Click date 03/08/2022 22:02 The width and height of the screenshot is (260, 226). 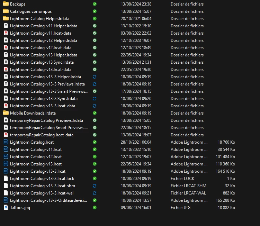pos(136,33)
